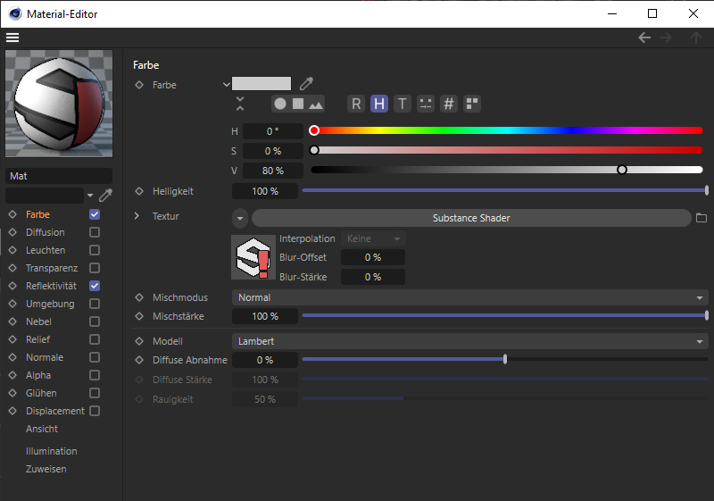Viewport: 714px width, 501px height.
Task: Open the Illumination page
Action: point(52,451)
